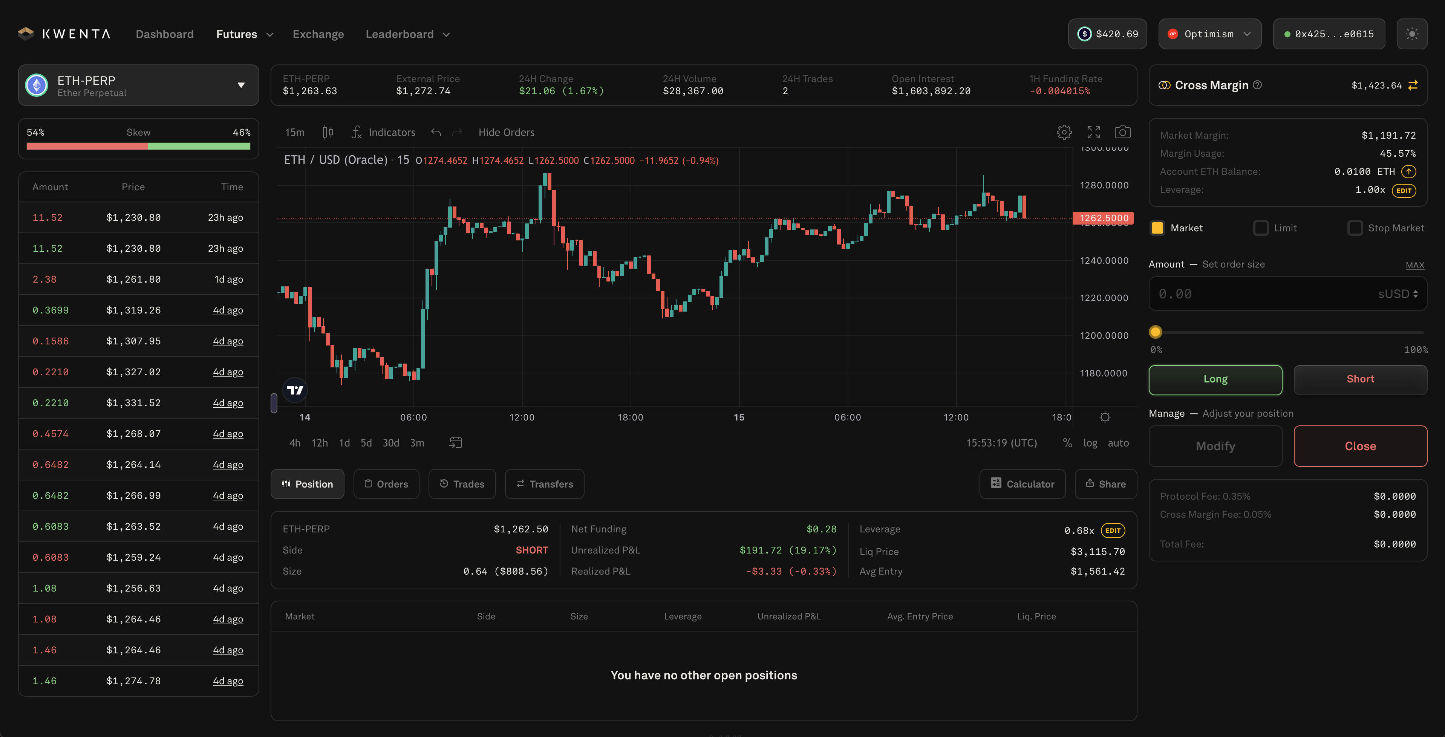The width and height of the screenshot is (1445, 737).
Task: Click amount input field 0.00
Action: (x=1262, y=294)
